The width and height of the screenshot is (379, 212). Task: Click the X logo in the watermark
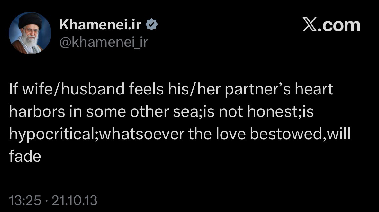click(x=310, y=25)
